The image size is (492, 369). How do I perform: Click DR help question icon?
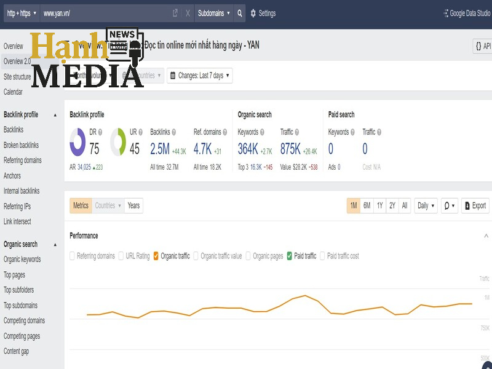[100, 132]
